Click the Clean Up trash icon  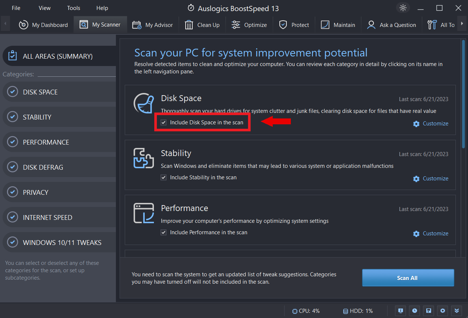[189, 25]
